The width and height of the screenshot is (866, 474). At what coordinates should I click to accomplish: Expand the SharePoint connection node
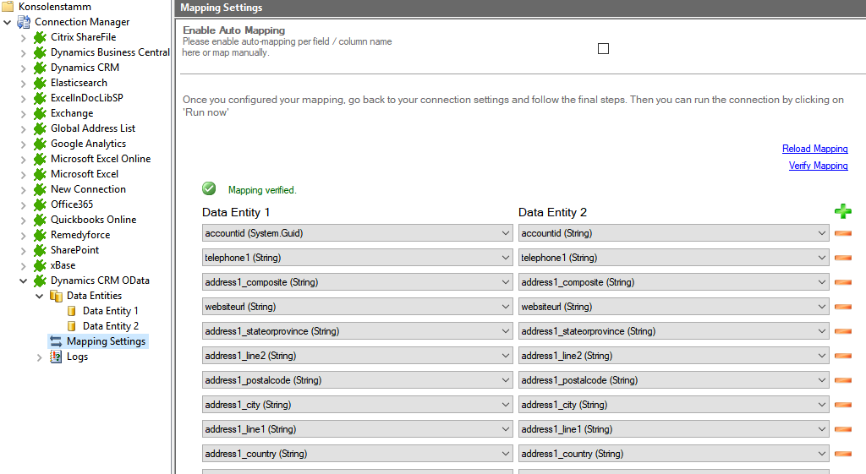(24, 250)
